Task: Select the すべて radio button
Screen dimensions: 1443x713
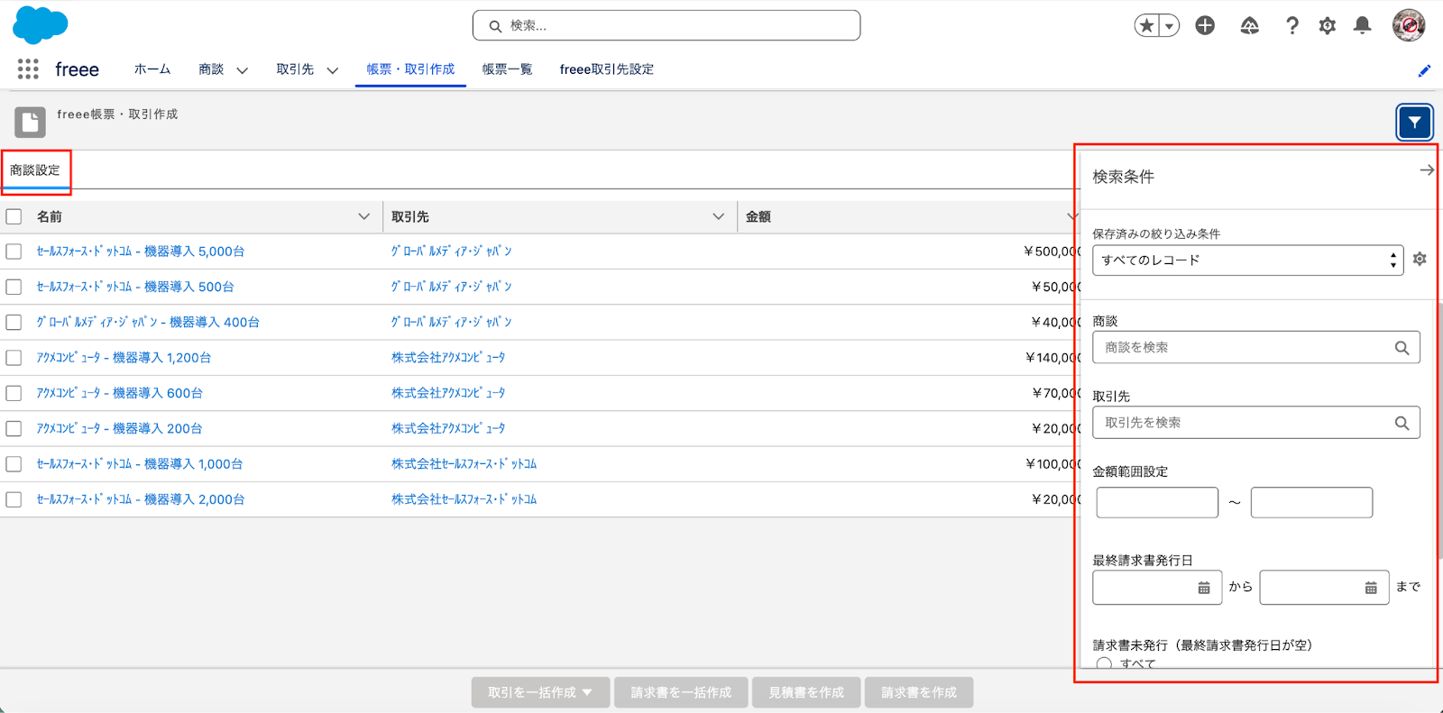Action: coord(1104,663)
